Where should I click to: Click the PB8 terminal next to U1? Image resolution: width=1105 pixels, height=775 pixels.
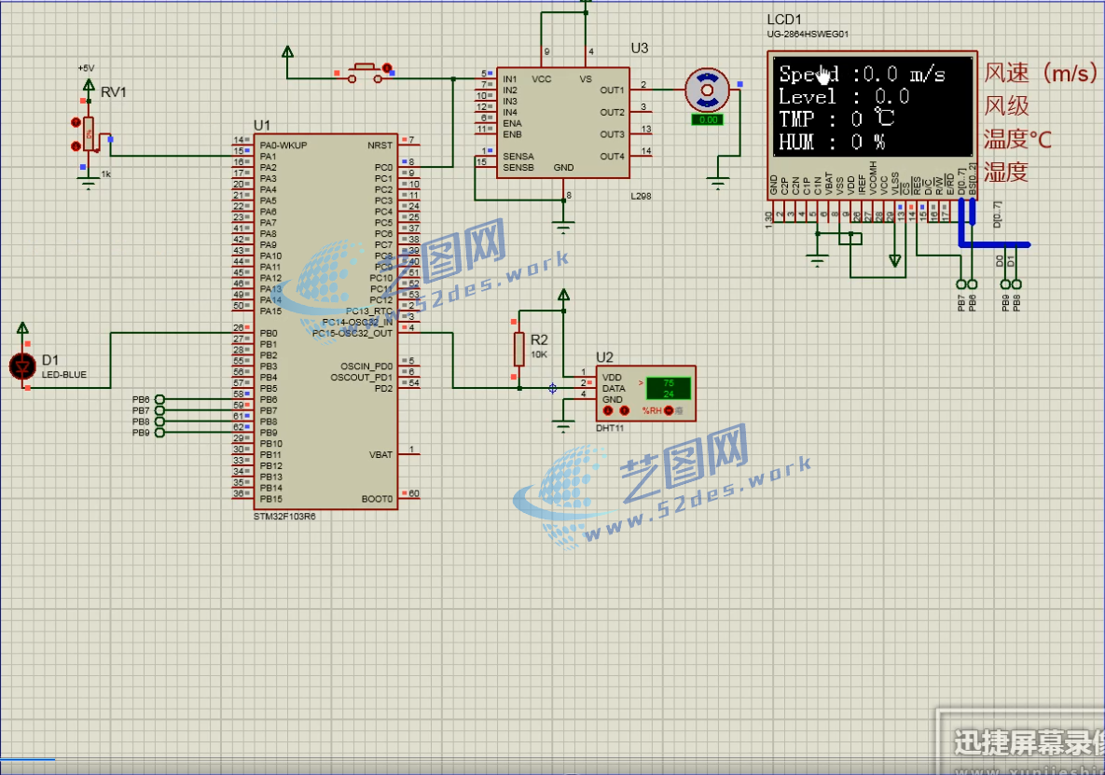coord(160,422)
